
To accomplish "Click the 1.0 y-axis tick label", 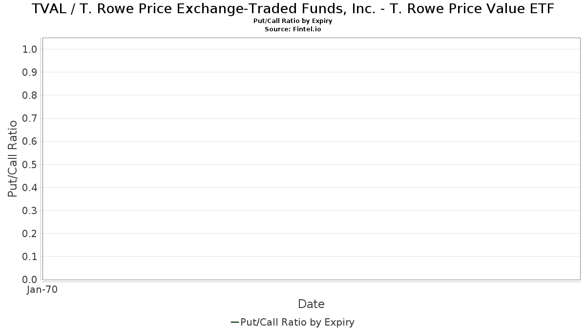I will pos(30,49).
